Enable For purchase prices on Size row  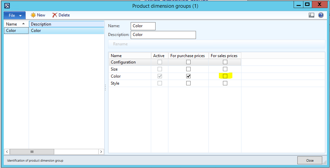pyautogui.click(x=188, y=69)
